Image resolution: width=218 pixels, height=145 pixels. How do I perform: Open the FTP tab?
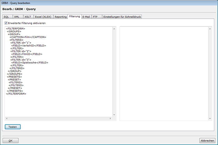pyautogui.click(x=95, y=16)
